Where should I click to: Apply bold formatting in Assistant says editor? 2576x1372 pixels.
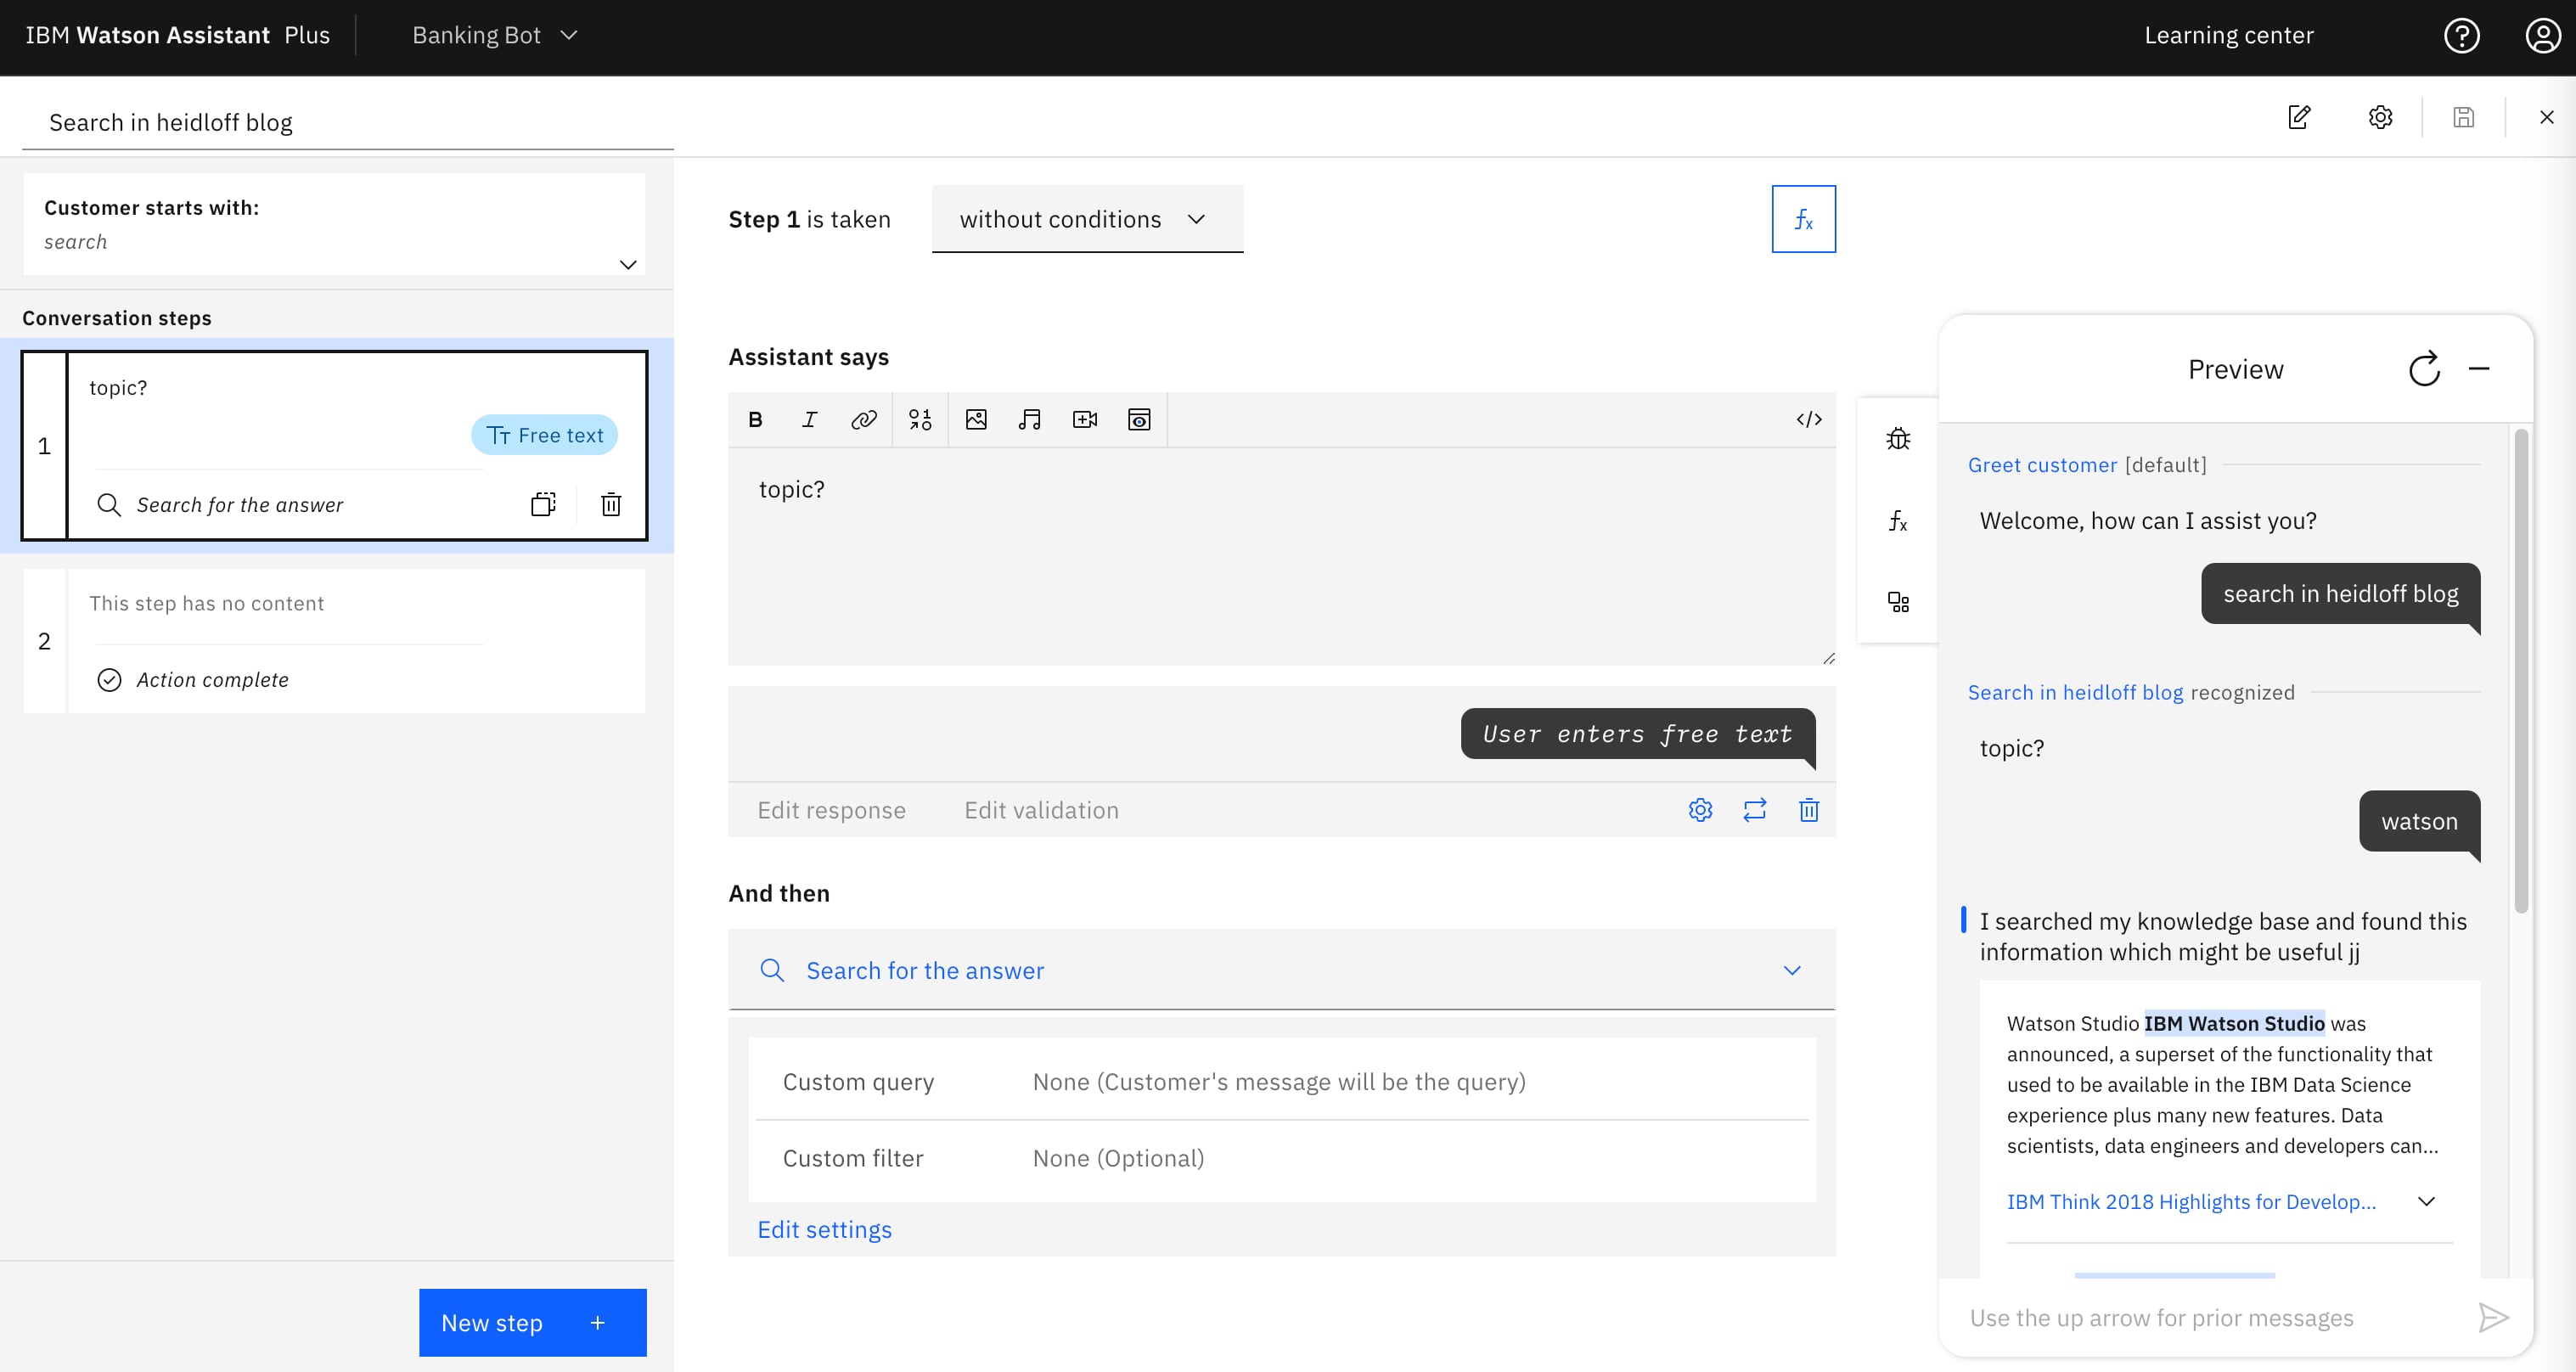755,419
